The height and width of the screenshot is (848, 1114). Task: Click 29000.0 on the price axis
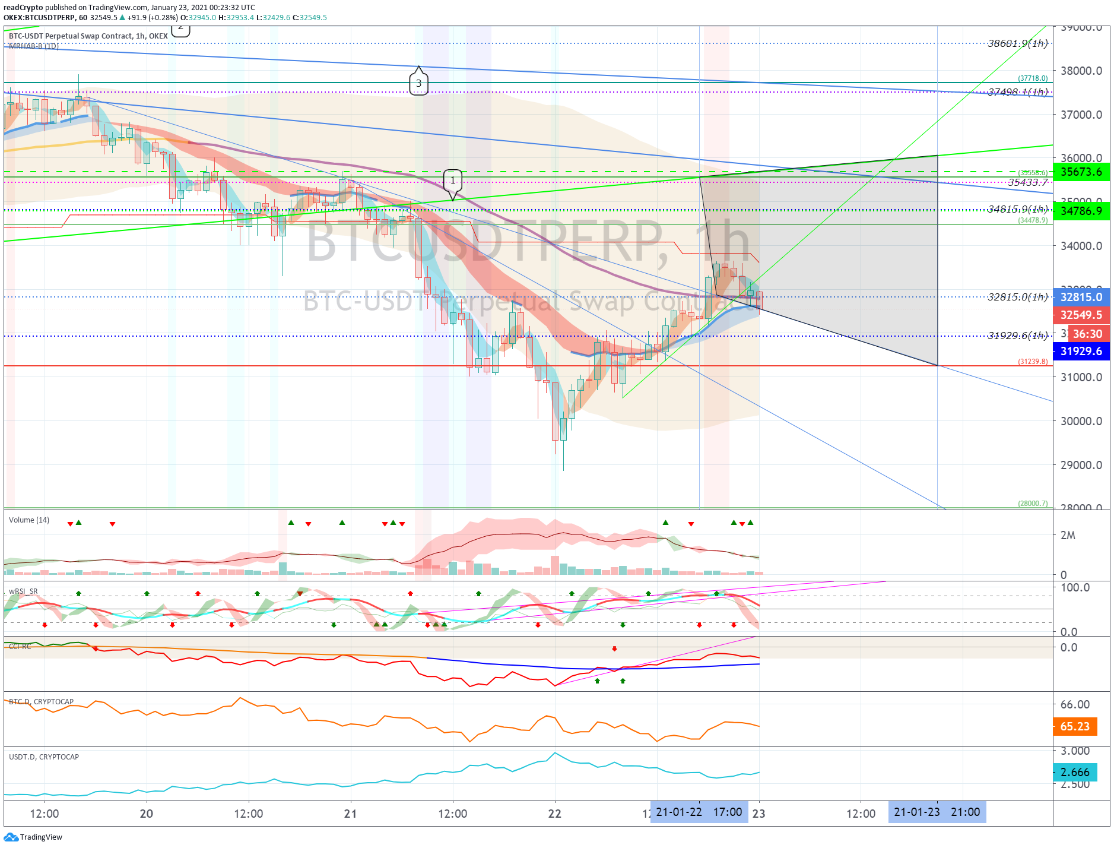1081,465
